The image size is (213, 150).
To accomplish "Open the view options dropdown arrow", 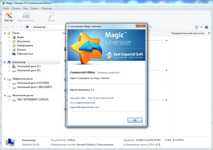I will click(201, 27).
